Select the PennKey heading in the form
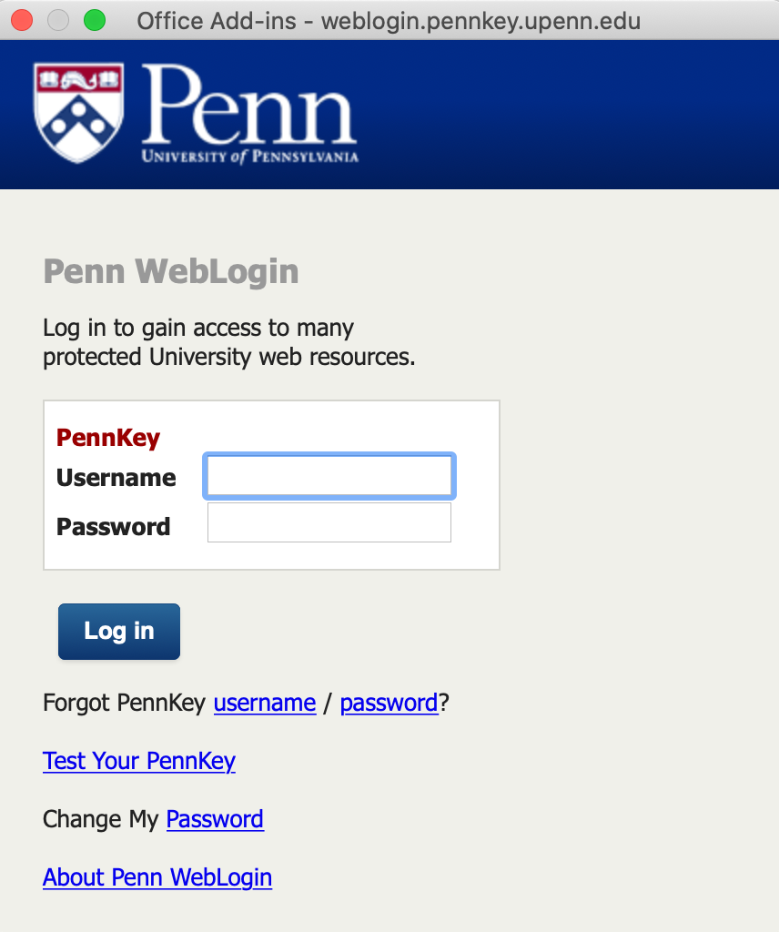Viewport: 779px width, 932px height. 107,437
